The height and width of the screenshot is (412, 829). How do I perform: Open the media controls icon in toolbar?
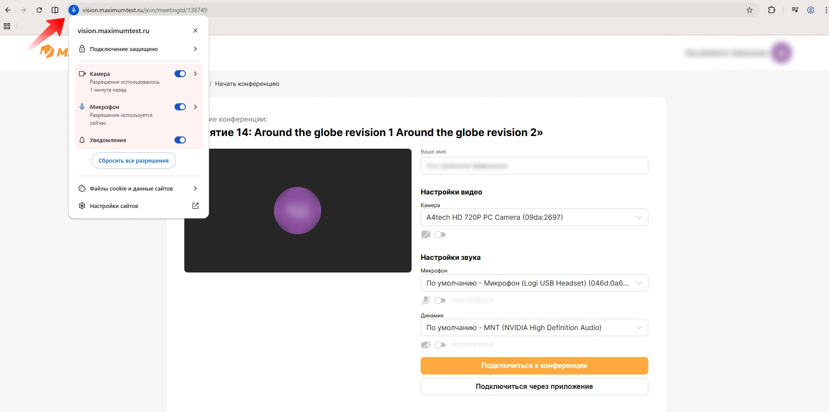pos(795,10)
